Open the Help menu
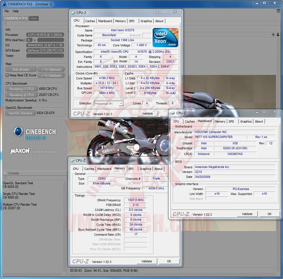This screenshot has width=283, height=279. pos(16,11)
